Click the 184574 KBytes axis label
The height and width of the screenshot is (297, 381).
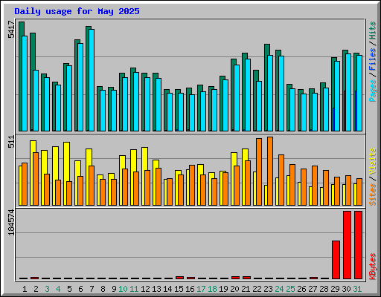(11, 222)
